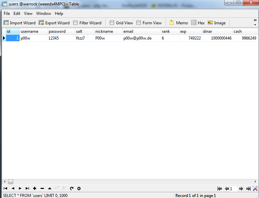Minimize the Table window
This screenshot has height=198, width=259.
(x=229, y=2)
